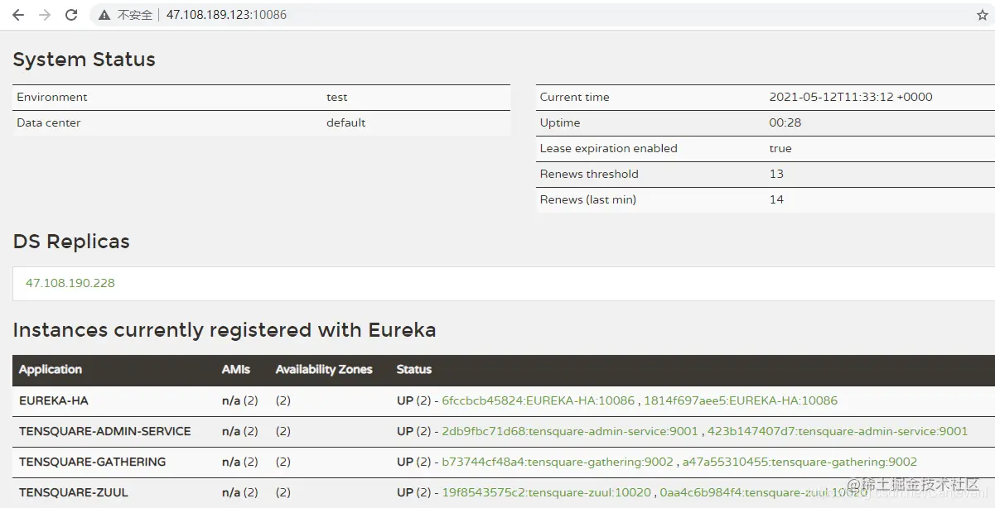Select the Data center label

(49, 122)
